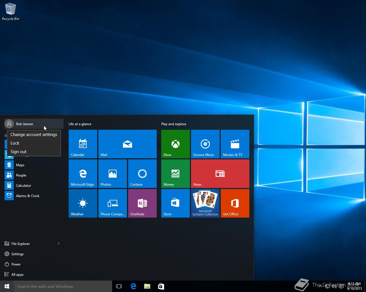Launch Microsoft Solitaire Collection tile
This screenshot has height=292, width=366.
tap(205, 203)
